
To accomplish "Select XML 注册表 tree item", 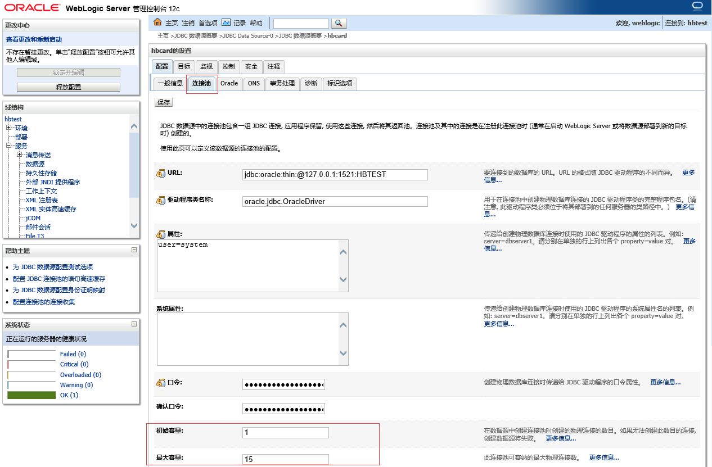I will click(x=42, y=200).
